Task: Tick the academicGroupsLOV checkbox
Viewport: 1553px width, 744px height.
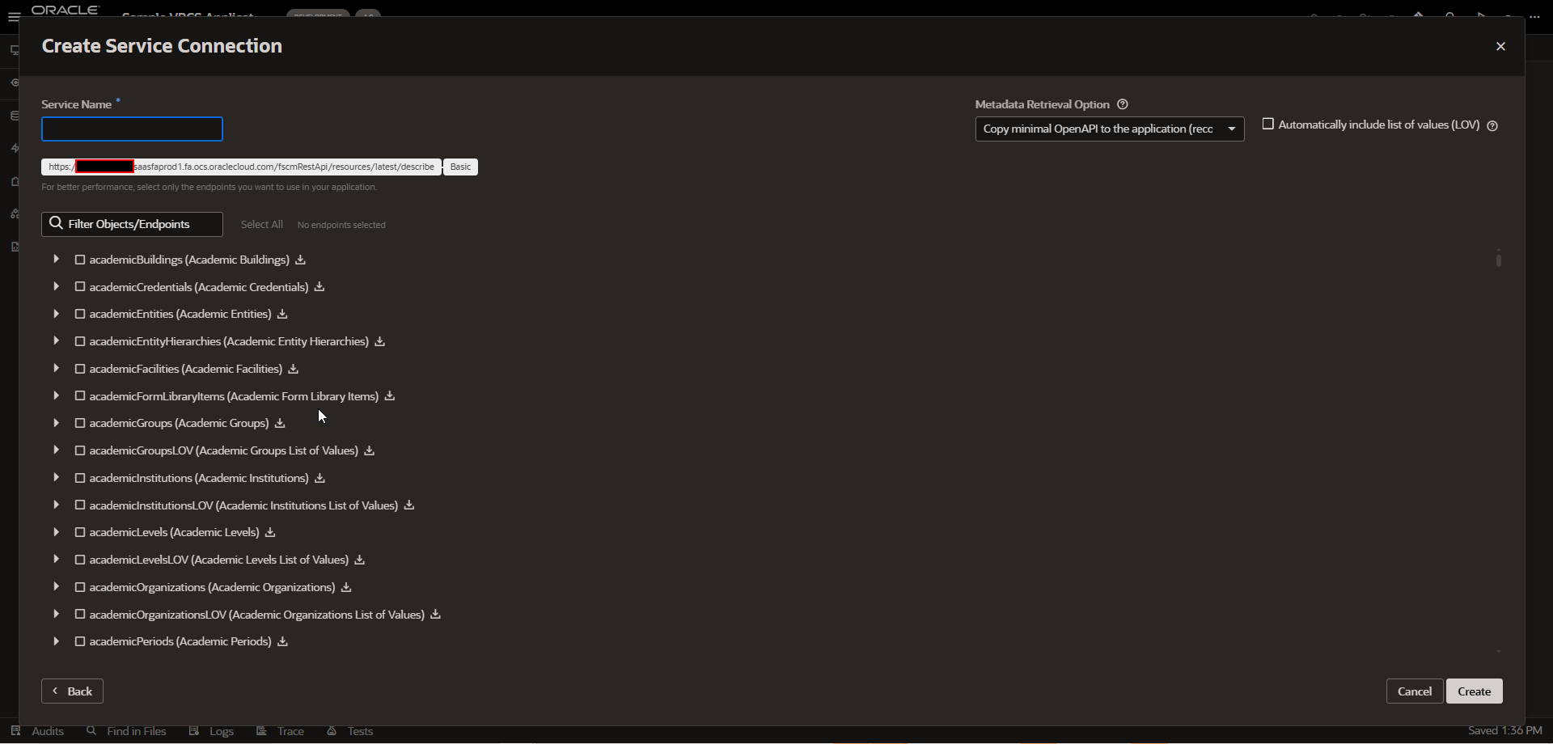Action: [80, 450]
